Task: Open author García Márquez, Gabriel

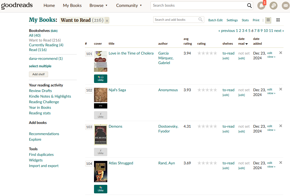Action: pyautogui.click(x=166, y=58)
